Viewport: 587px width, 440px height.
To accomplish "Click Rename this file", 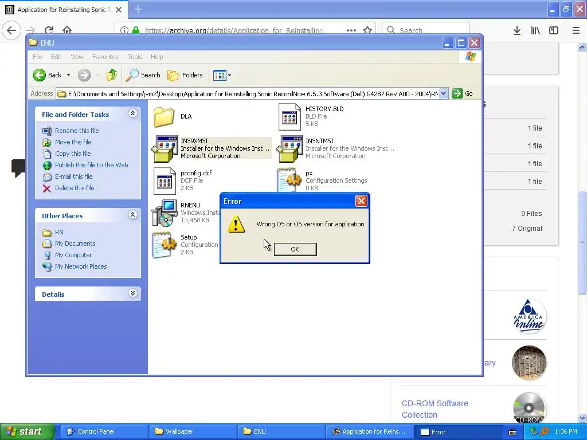I will (x=71, y=131).
